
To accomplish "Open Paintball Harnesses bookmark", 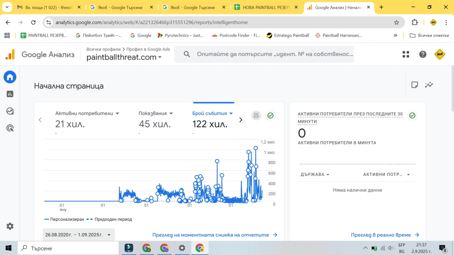I will pyautogui.click(x=339, y=35).
